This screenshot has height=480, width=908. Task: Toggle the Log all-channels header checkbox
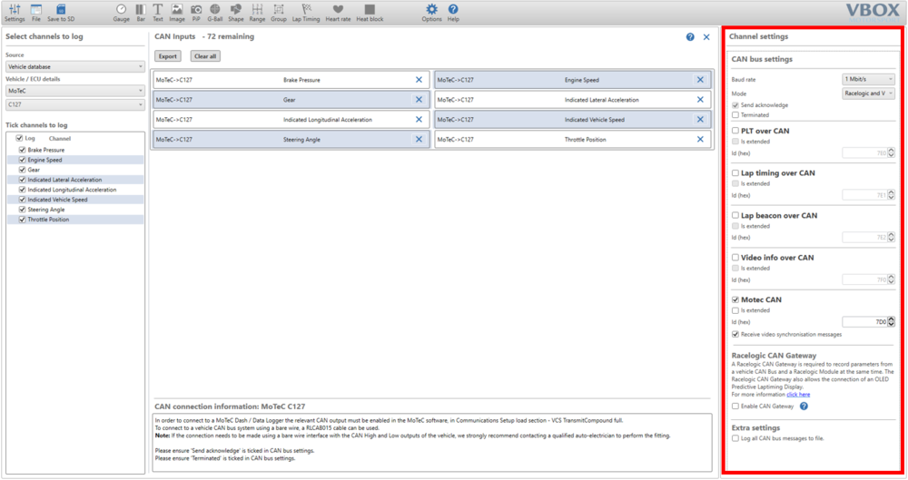(x=19, y=139)
